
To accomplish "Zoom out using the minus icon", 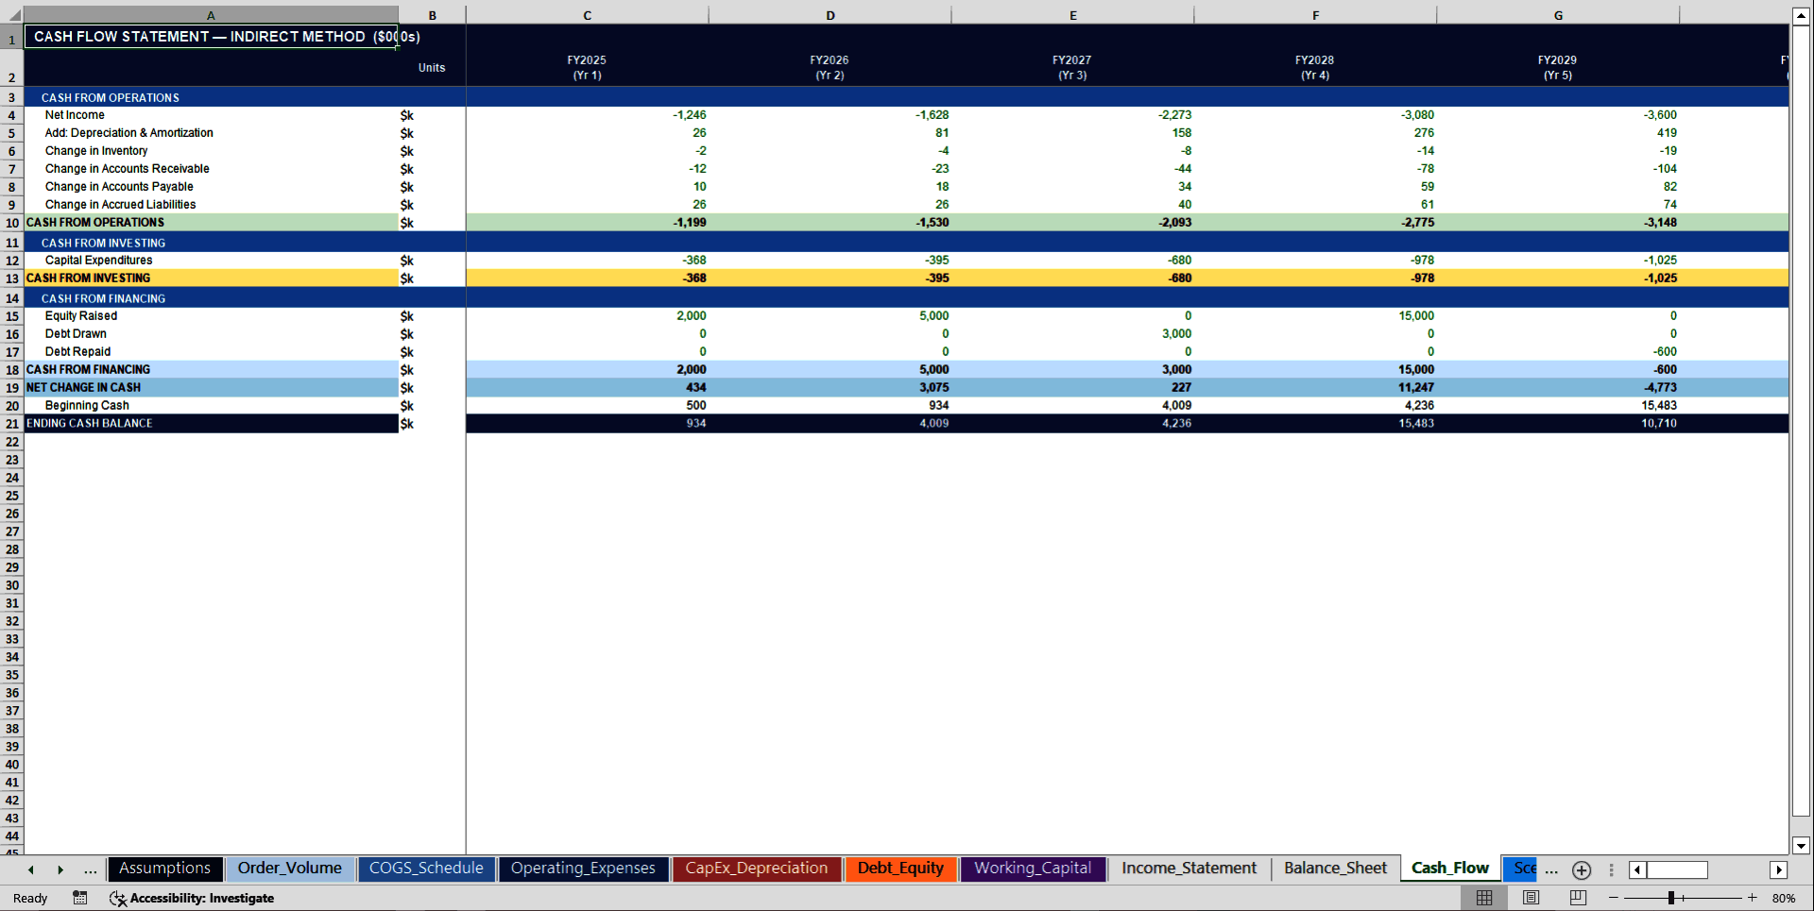I will click(1615, 898).
